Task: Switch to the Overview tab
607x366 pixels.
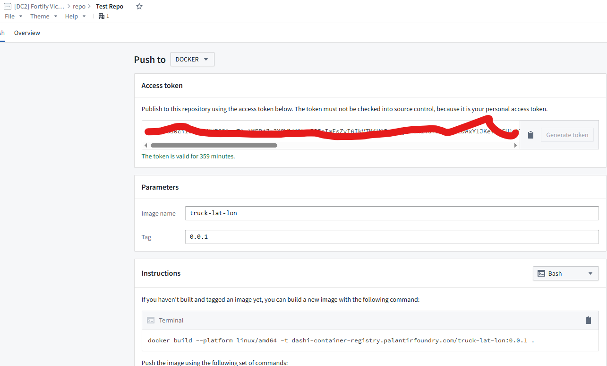Action: click(x=27, y=33)
